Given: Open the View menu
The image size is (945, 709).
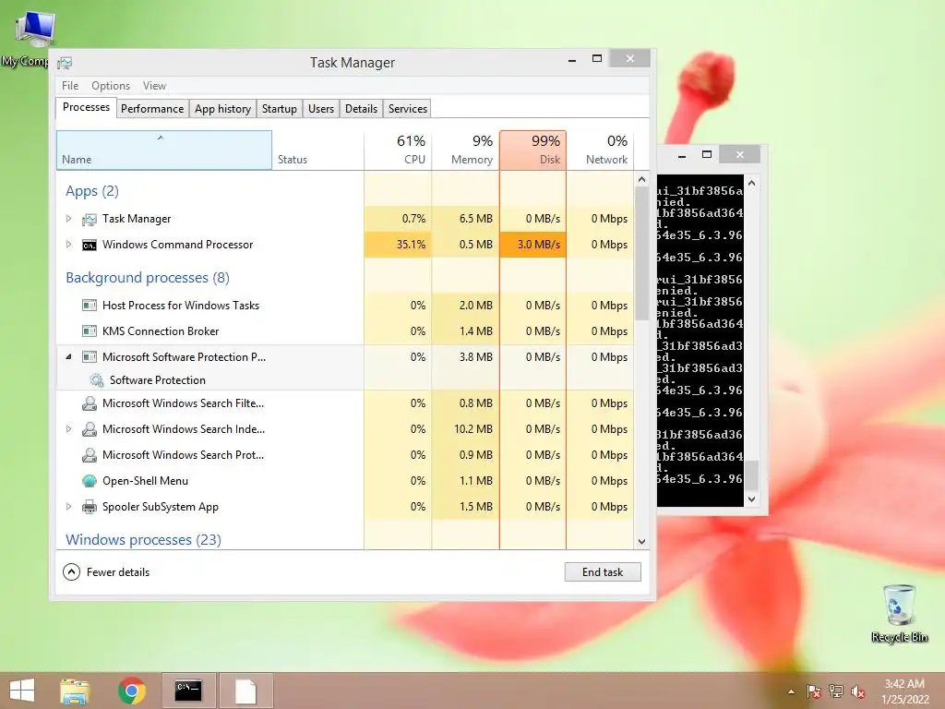Looking at the screenshot, I should coord(154,86).
